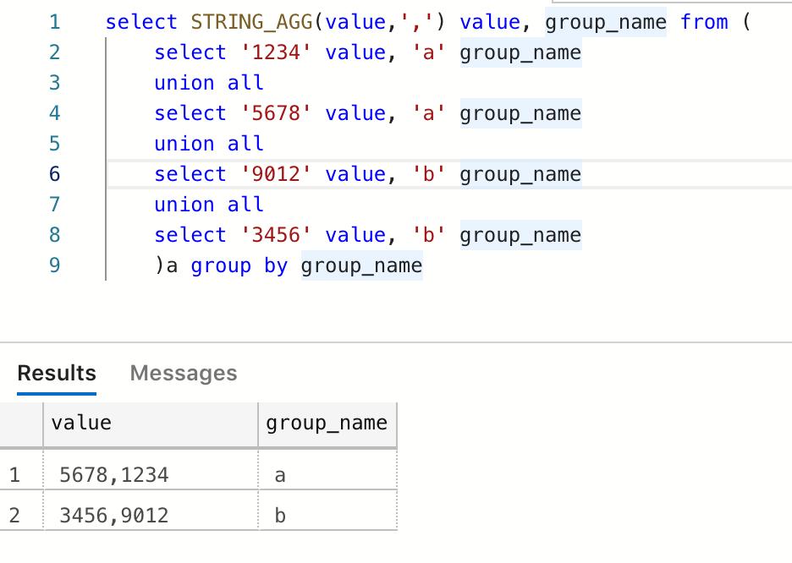Click 'union all' on line 3
This screenshot has height=563, width=792.
coord(209,83)
